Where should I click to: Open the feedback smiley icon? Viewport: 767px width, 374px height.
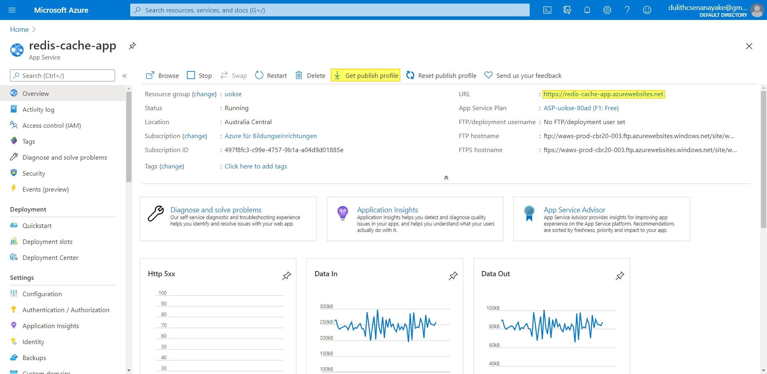click(x=647, y=10)
